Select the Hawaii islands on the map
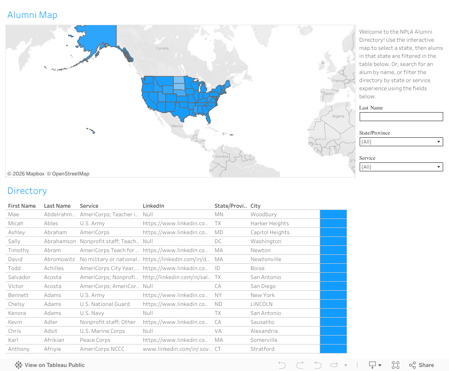 [x=92, y=131]
